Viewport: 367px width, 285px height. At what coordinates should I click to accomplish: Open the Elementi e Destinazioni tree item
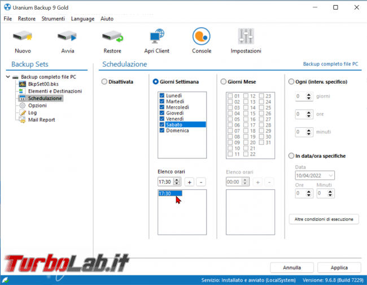(55, 91)
